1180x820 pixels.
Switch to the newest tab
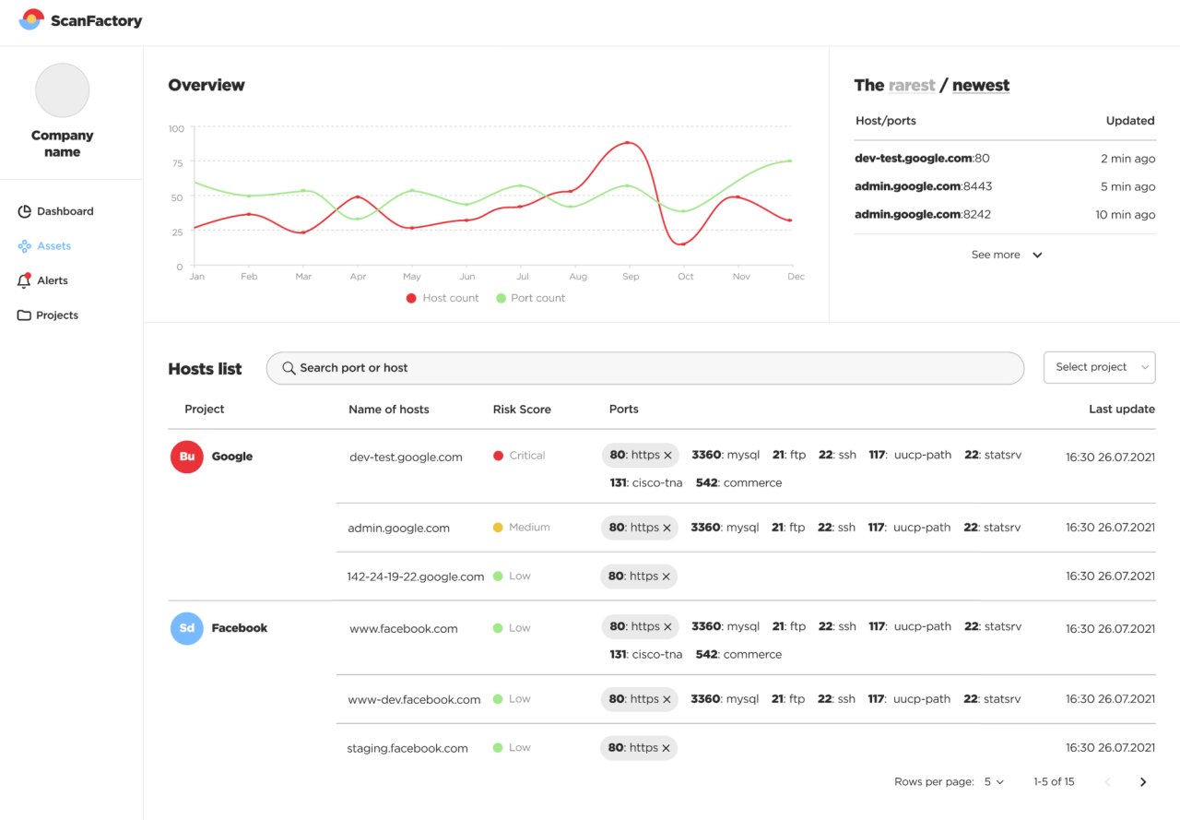coord(981,85)
